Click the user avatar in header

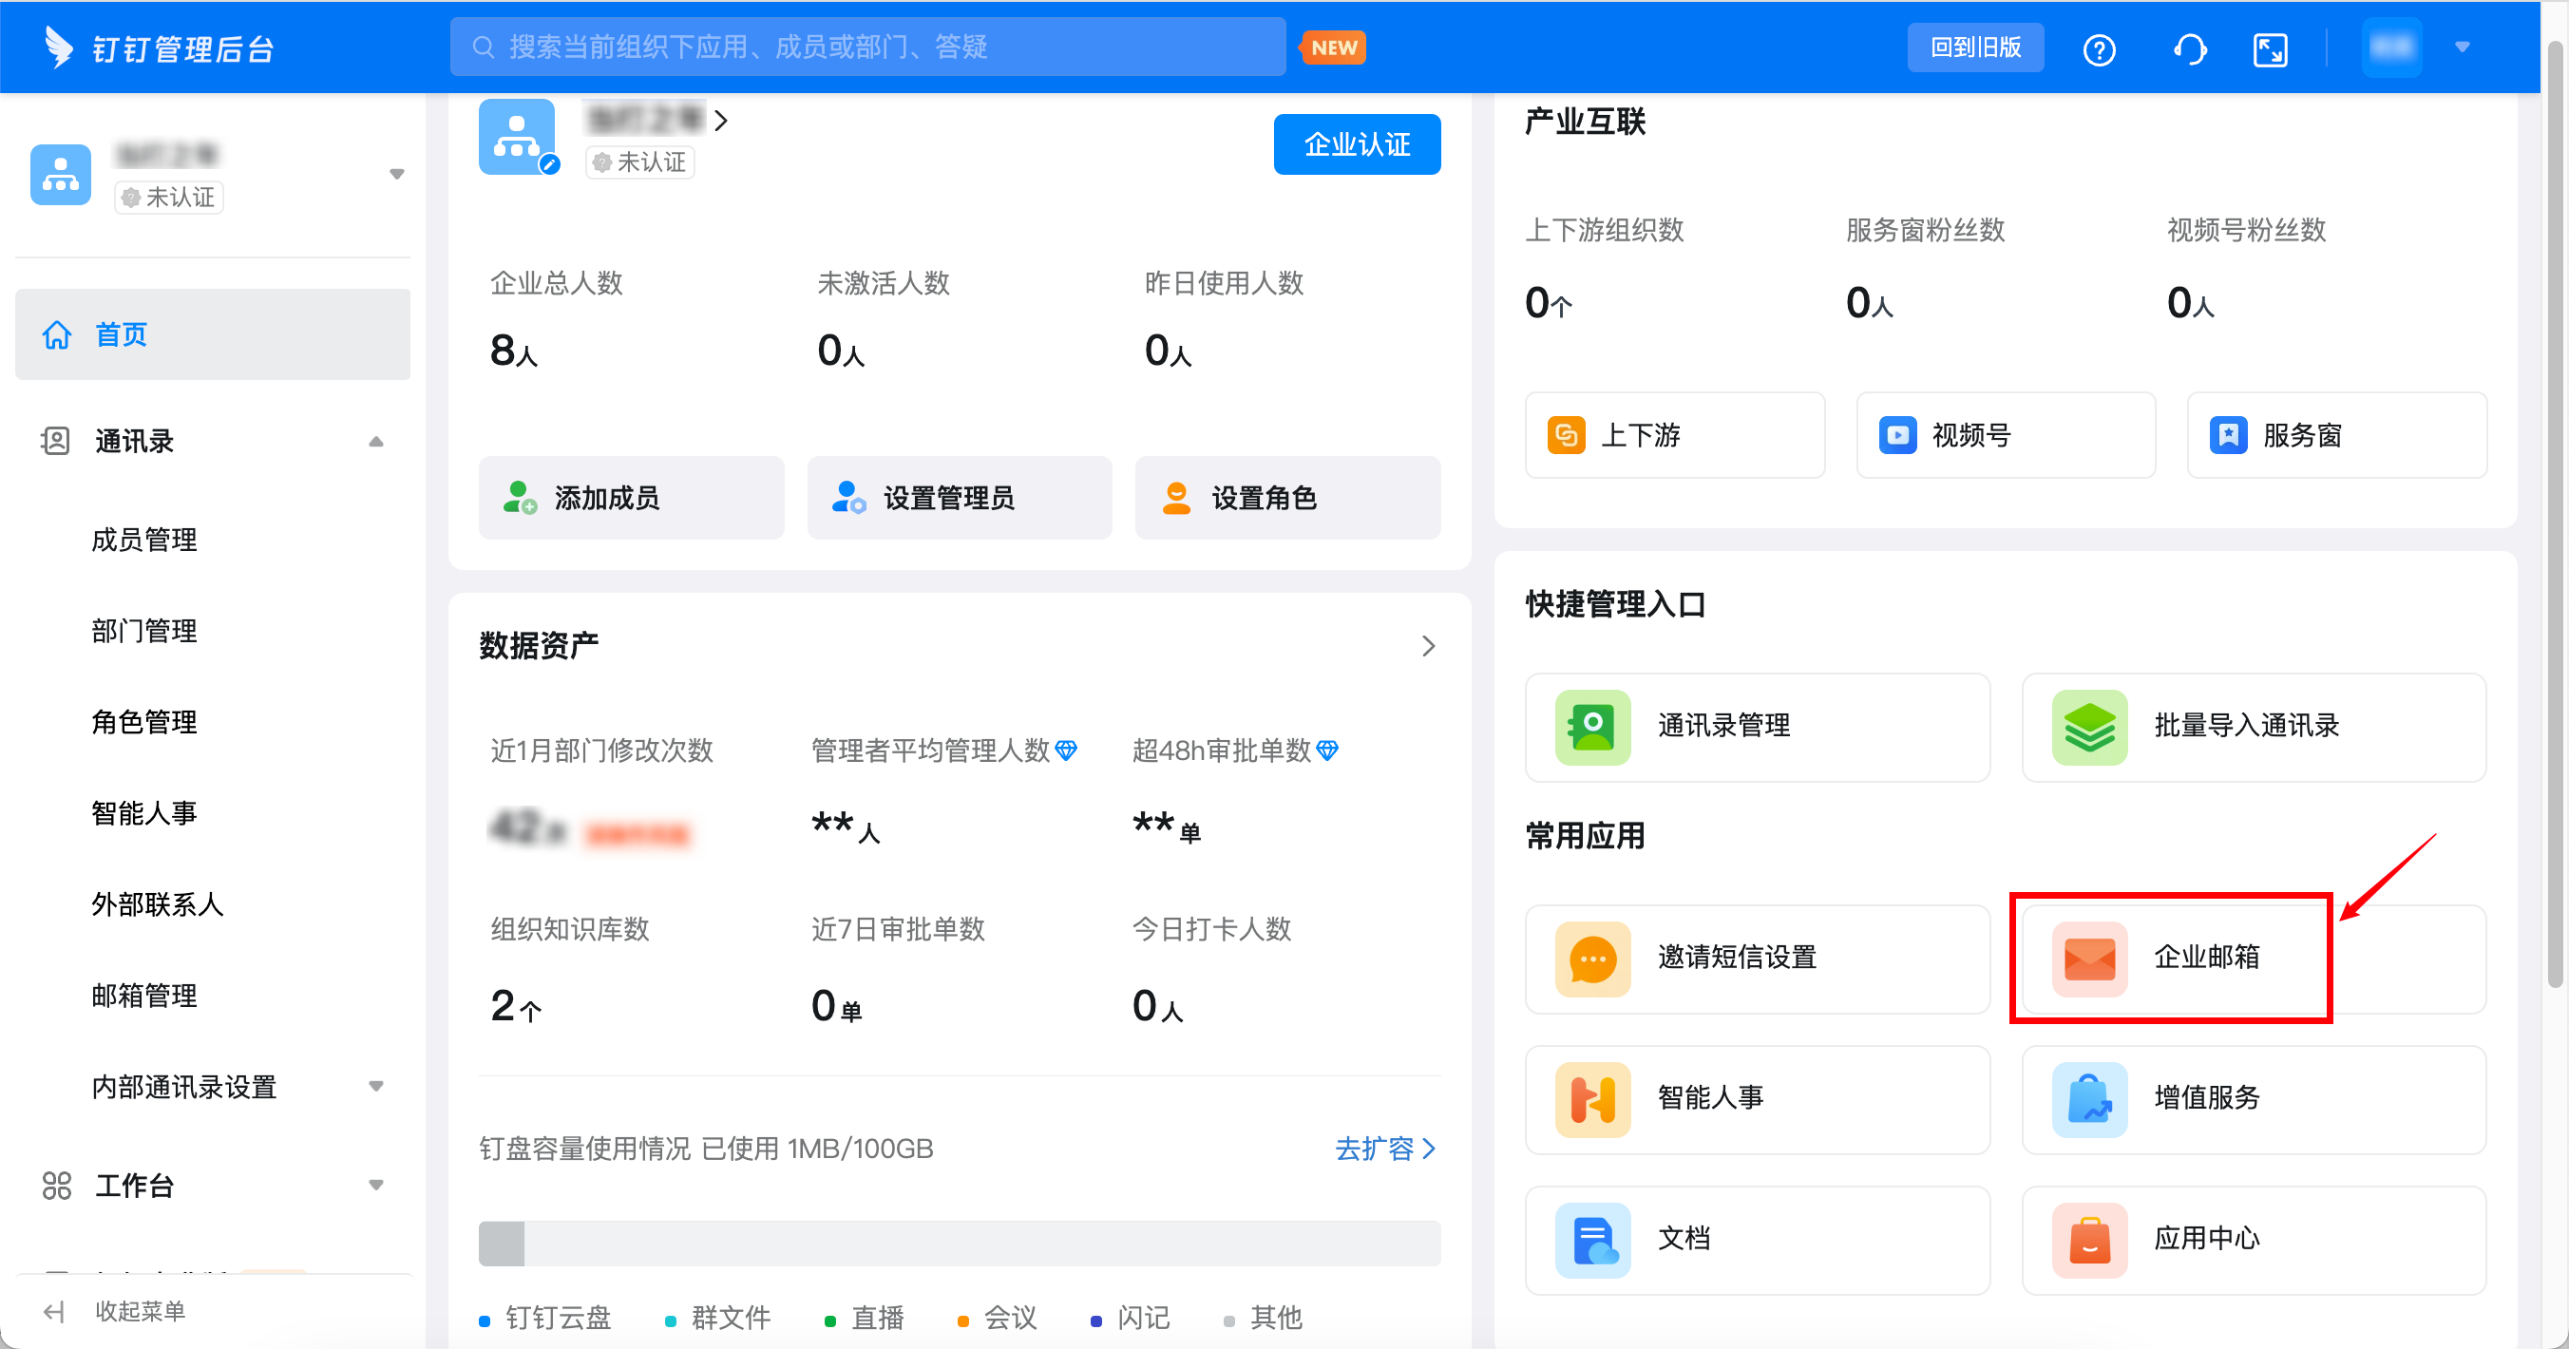[x=2391, y=47]
